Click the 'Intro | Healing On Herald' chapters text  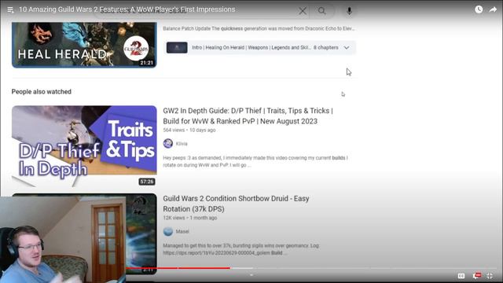(x=251, y=47)
